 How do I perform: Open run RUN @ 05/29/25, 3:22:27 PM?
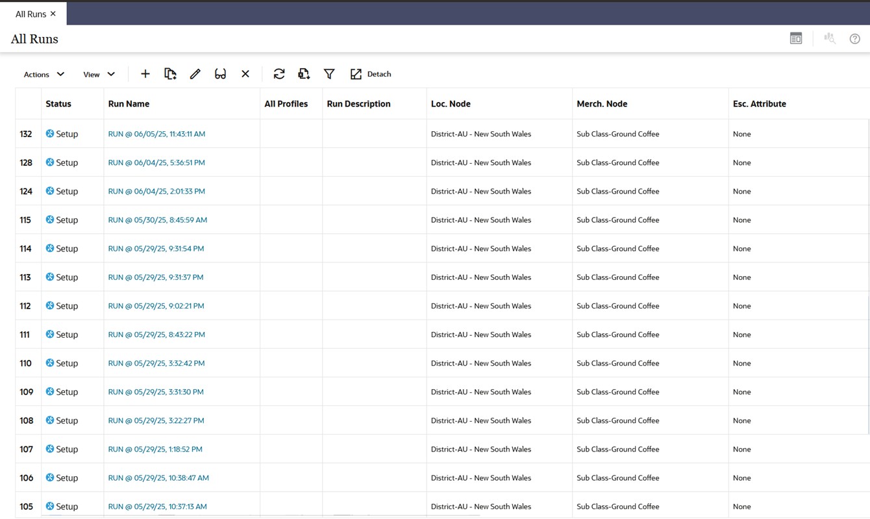(156, 420)
